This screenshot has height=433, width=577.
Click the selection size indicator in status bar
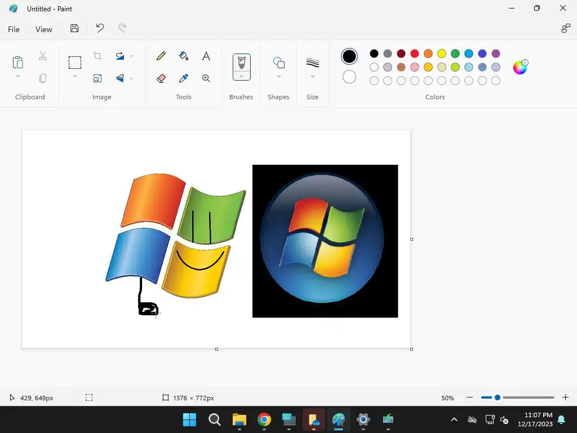pyautogui.click(x=89, y=397)
